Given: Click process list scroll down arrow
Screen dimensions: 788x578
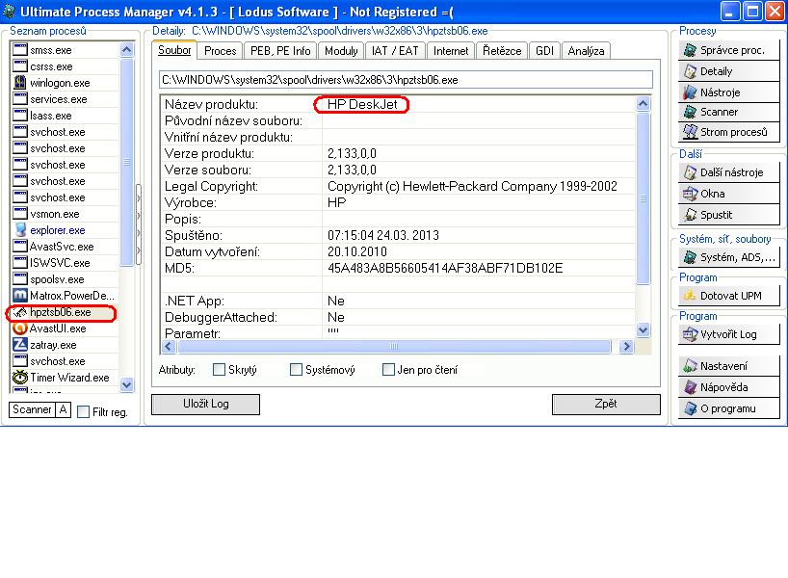Looking at the screenshot, I should click(126, 385).
